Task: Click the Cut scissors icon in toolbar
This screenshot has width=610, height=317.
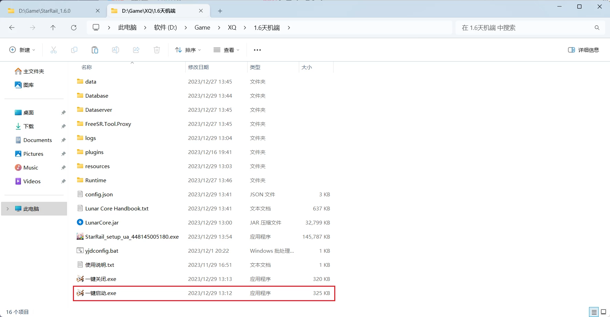Action: point(54,50)
